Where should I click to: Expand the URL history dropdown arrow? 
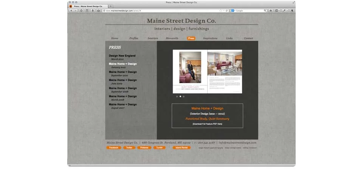[x=223, y=11]
